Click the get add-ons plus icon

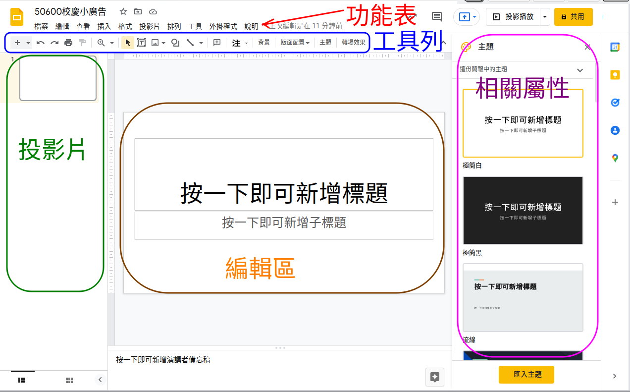[615, 202]
